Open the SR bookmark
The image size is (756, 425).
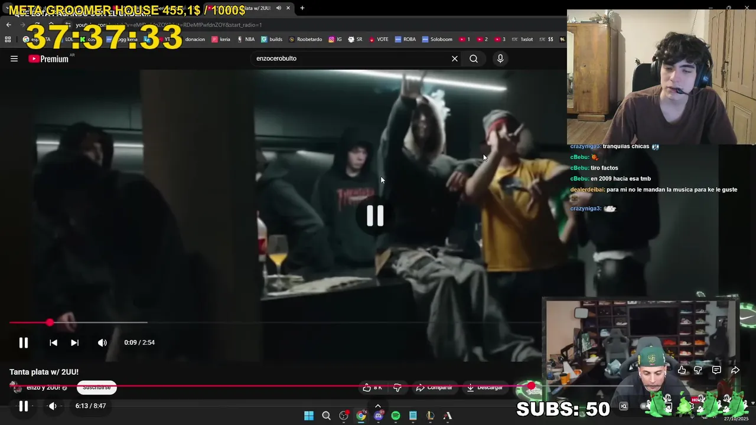click(356, 40)
